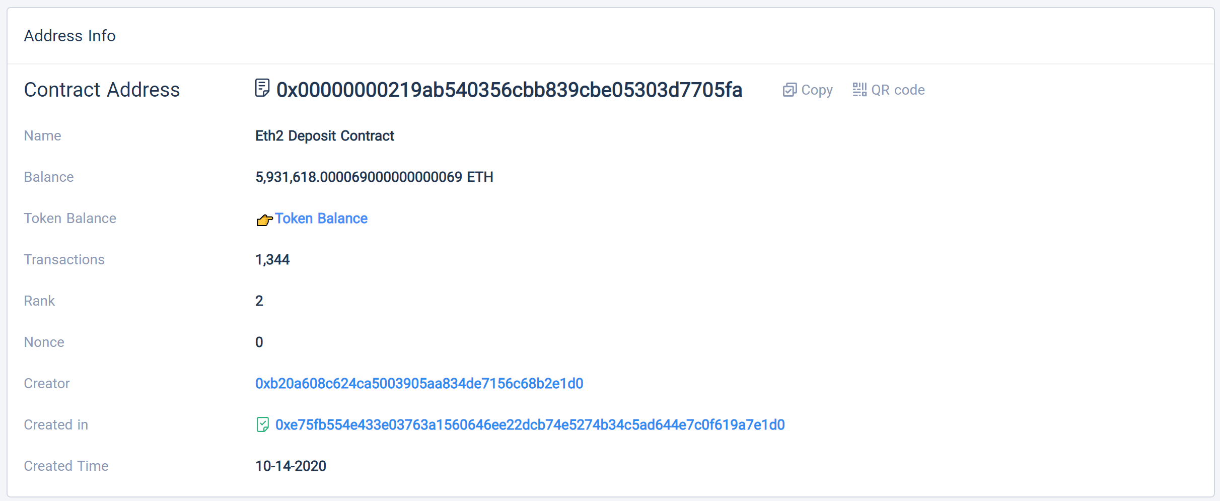The height and width of the screenshot is (501, 1220).
Task: Click the QR code text button
Action: (898, 90)
